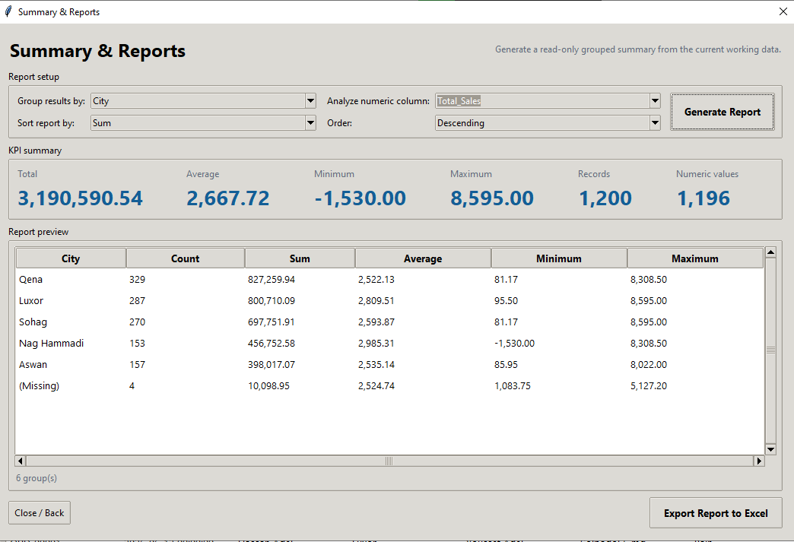Close the Summary & Reports window

pos(783,11)
